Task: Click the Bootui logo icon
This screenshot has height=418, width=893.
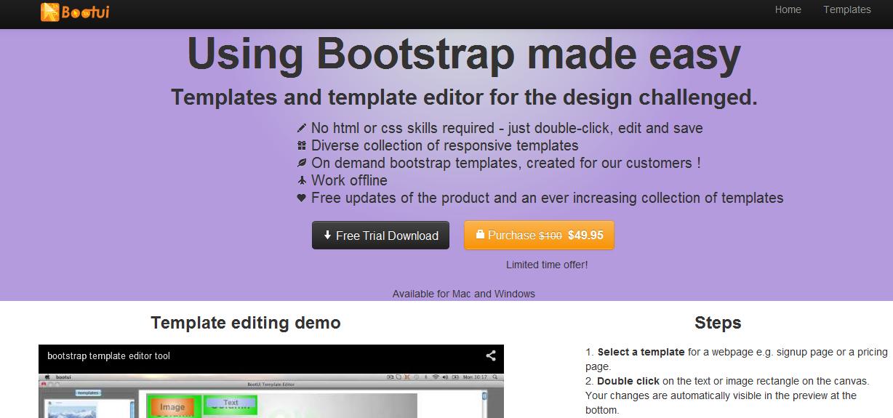Action: point(50,12)
